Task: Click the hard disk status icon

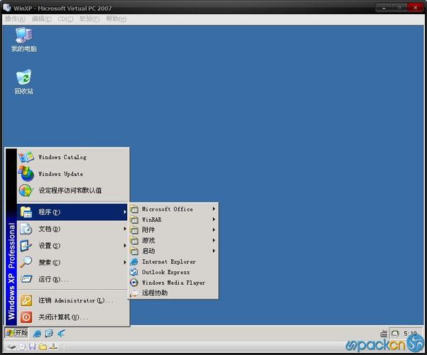Action: coord(12,346)
